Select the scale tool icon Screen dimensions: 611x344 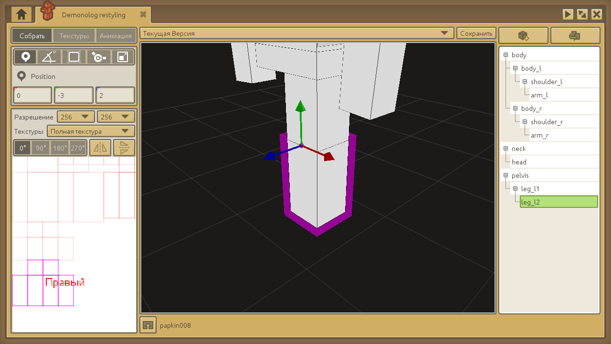pyautogui.click(x=123, y=57)
